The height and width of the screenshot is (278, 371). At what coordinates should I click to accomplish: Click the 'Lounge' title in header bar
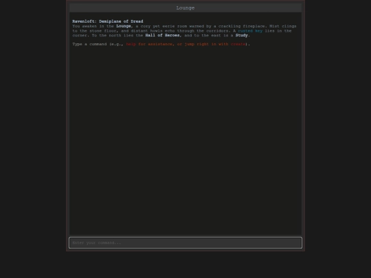click(185, 8)
